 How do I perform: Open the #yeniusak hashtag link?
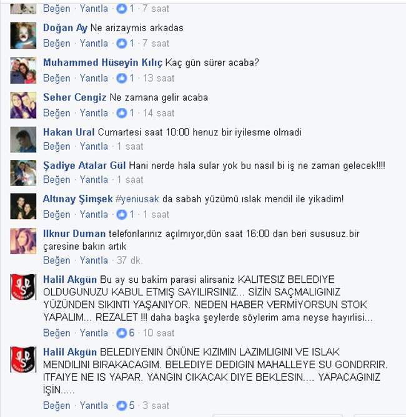click(x=137, y=199)
